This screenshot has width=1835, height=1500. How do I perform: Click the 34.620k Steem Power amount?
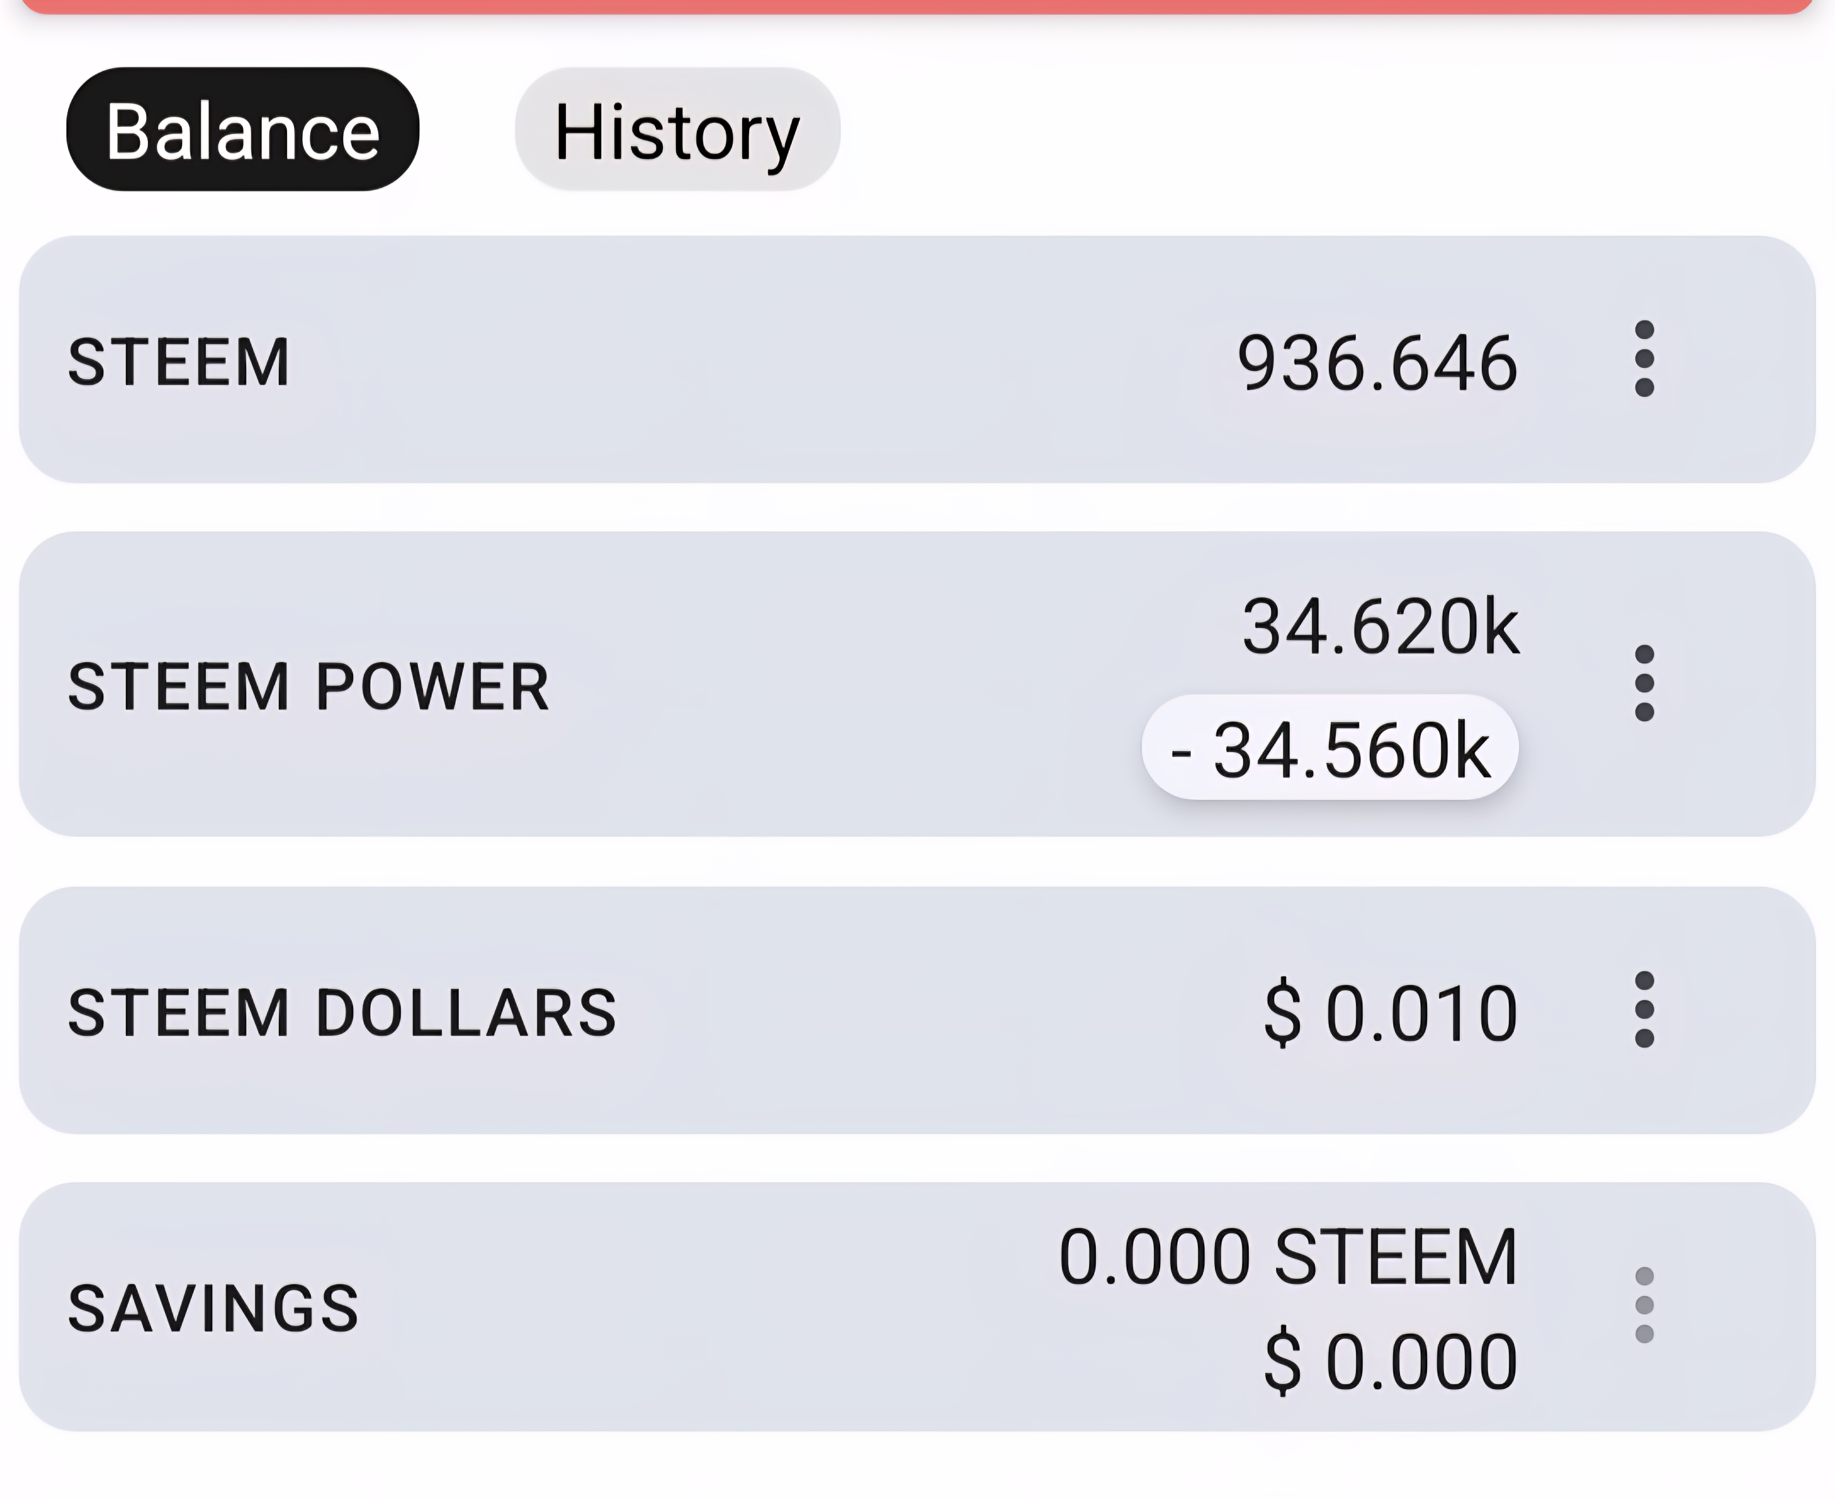pos(1380,626)
